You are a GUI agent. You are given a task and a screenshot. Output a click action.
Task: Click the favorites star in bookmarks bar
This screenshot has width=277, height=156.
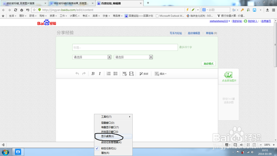(3, 16)
